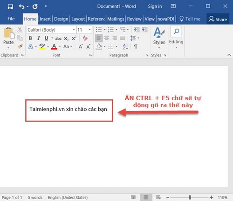This screenshot has width=233, height=201.
Task: Click the Paste button
Action: tap(8, 35)
